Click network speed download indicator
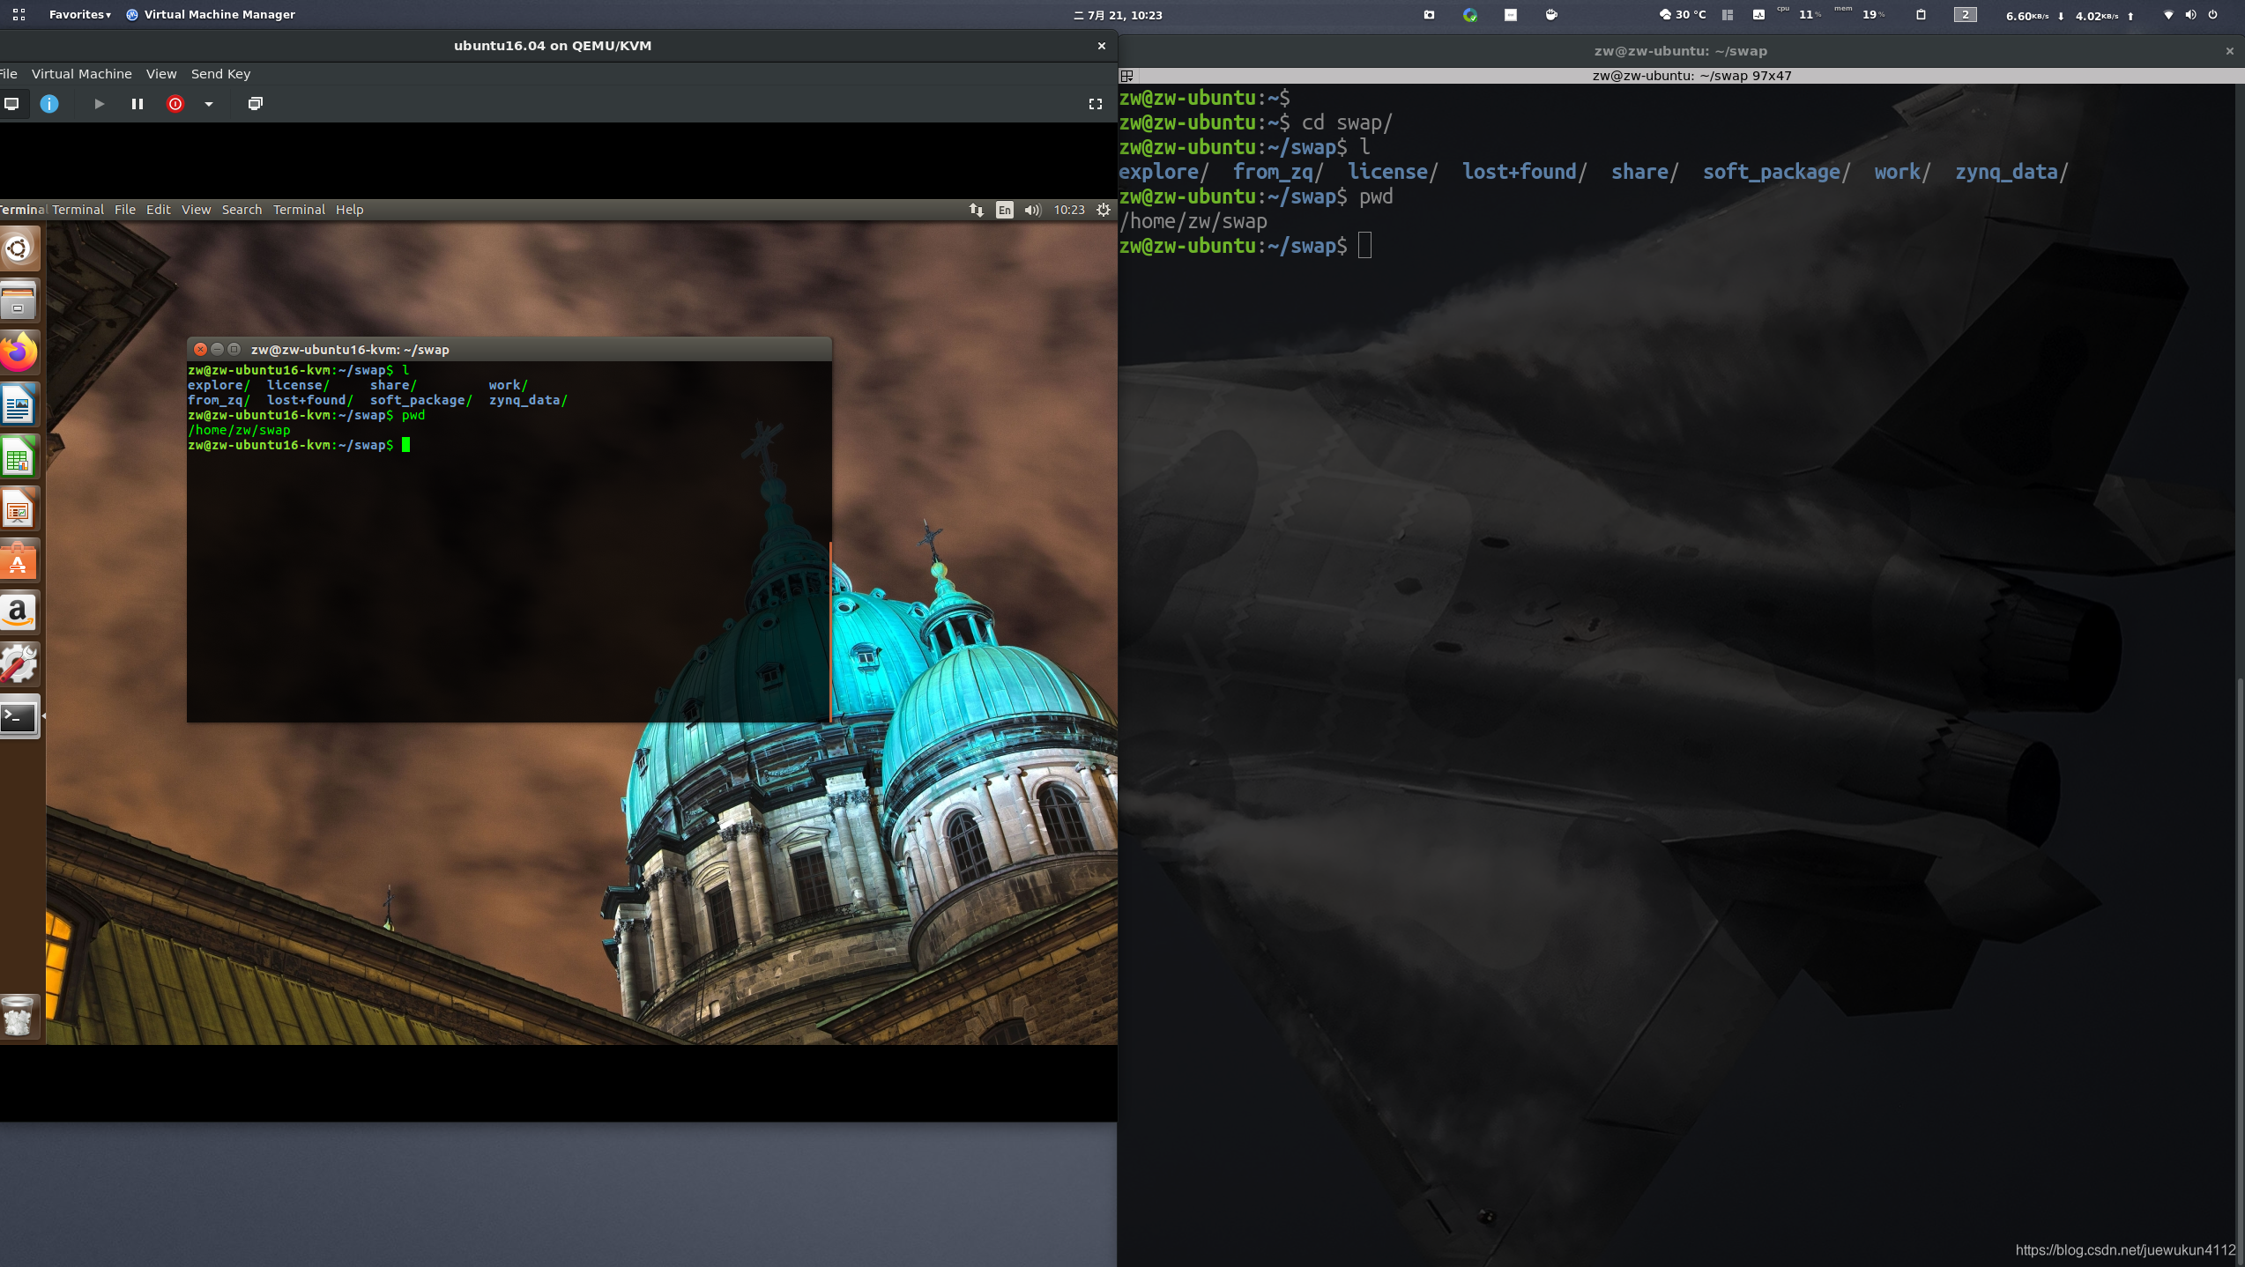 click(x=2034, y=16)
